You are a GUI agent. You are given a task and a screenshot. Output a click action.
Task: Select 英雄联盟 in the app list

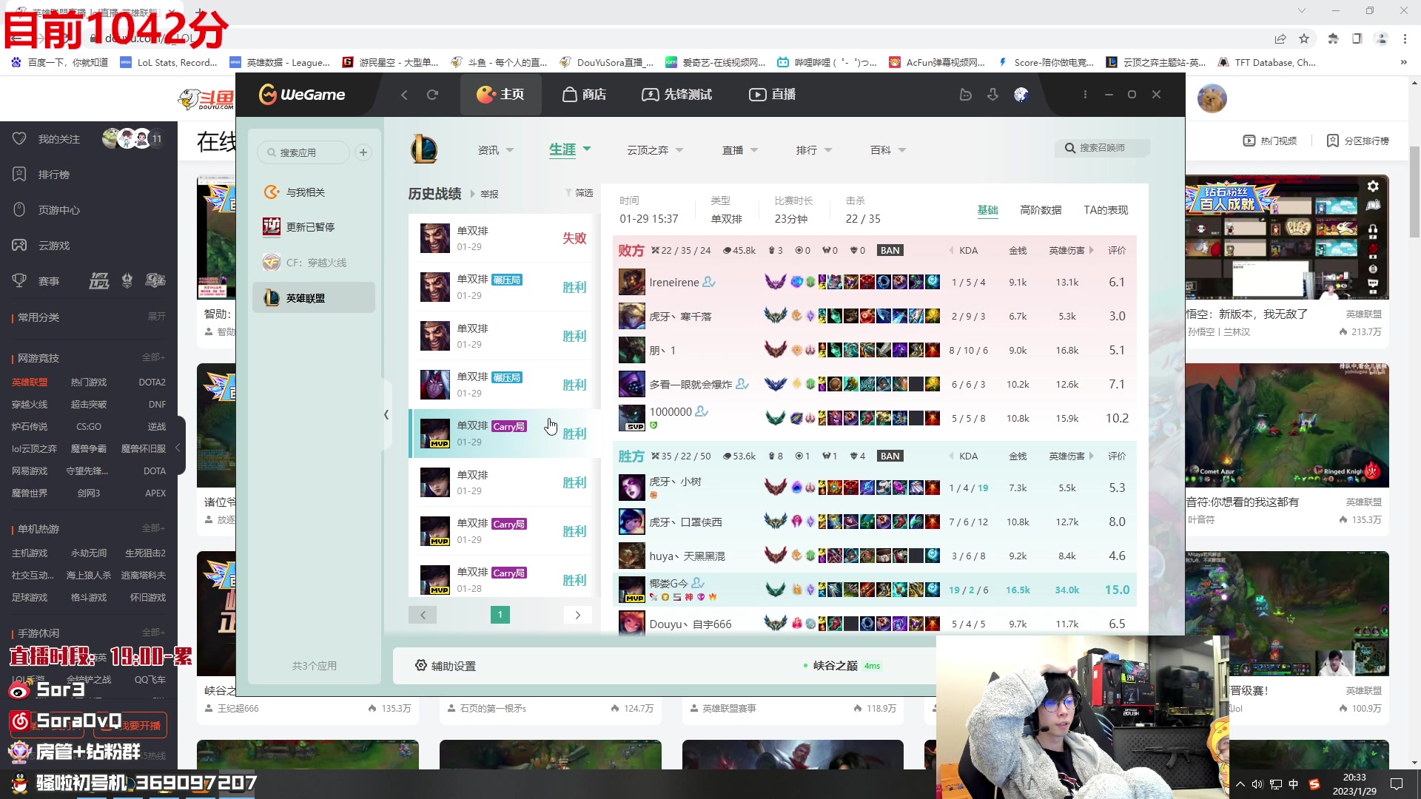312,298
